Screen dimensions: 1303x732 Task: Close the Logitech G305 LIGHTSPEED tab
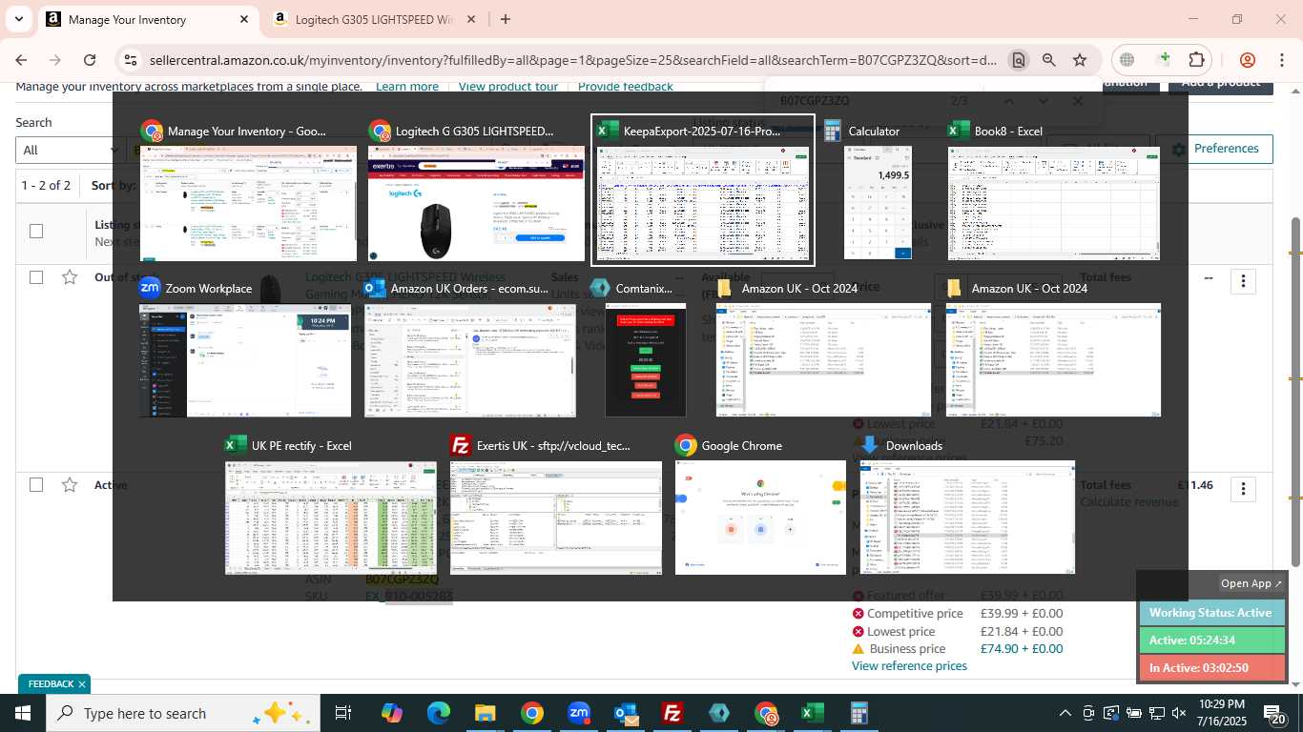[x=471, y=19]
